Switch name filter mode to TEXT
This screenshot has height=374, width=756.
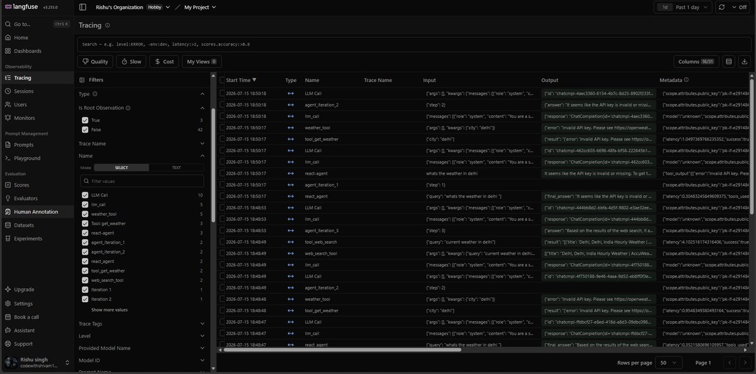tap(177, 168)
